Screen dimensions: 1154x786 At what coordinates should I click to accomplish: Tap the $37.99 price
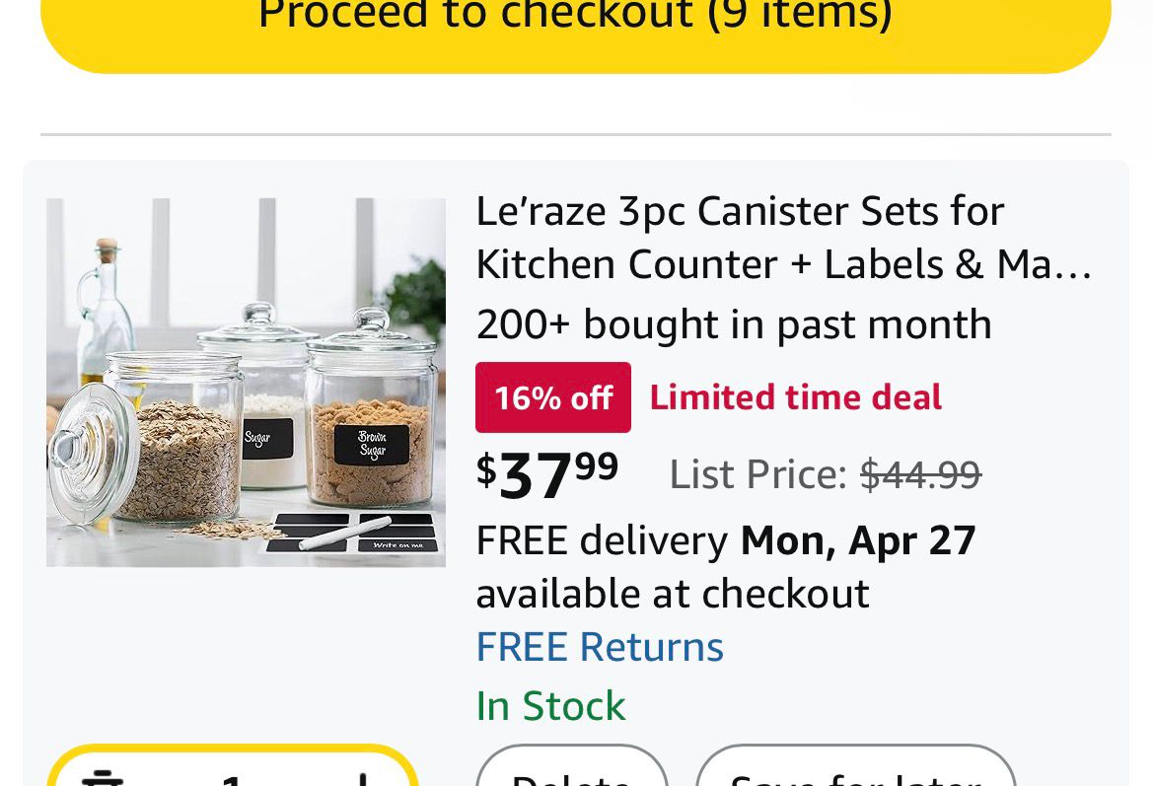click(547, 474)
